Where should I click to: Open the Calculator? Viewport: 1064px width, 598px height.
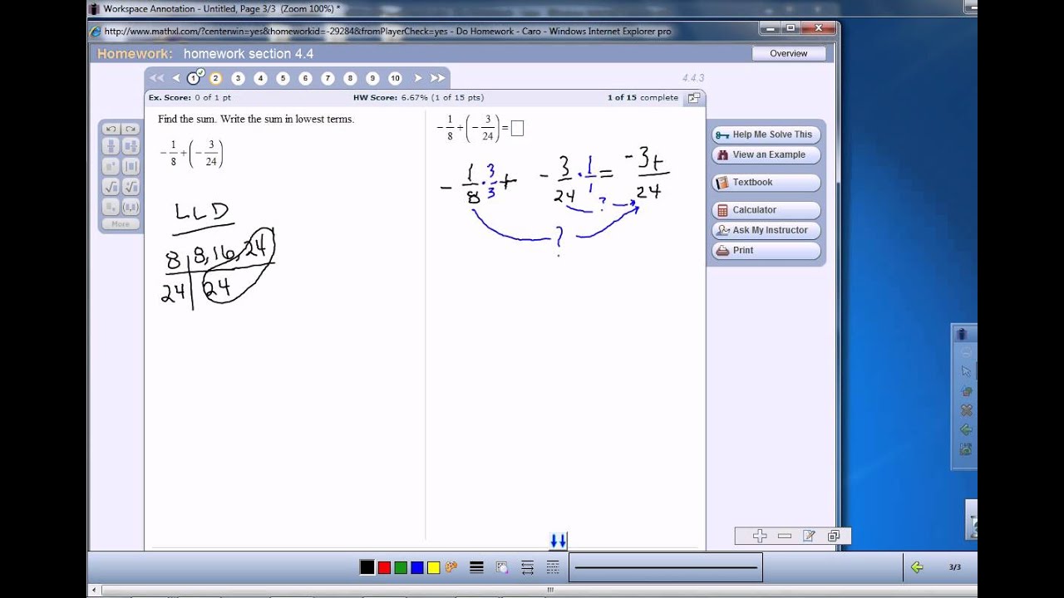click(766, 210)
